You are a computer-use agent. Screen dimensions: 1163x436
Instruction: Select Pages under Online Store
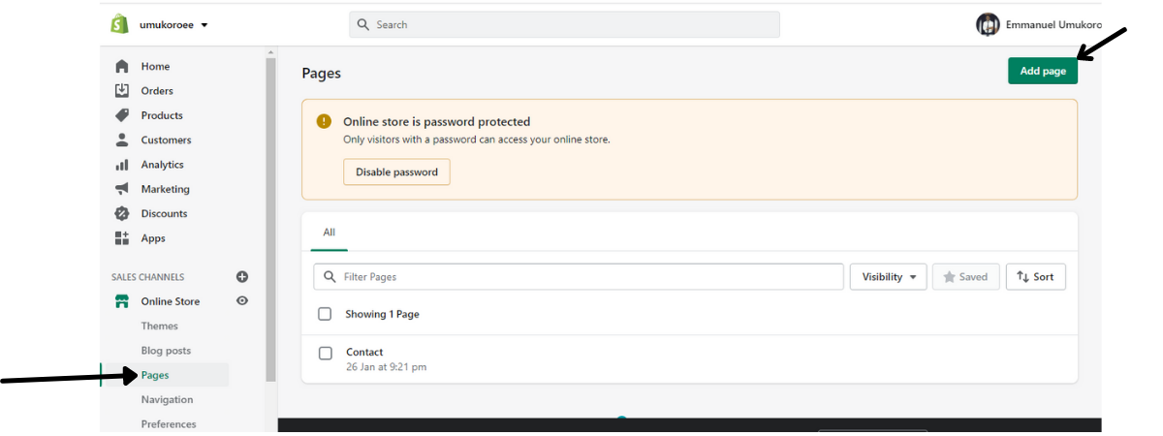coord(155,375)
